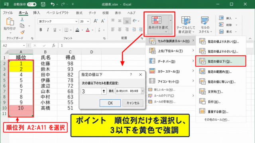Image resolution: width=255 pixels, height=143 pixels.
Task: Select New Rule (新しいルール) menu item
Action: 171,90
